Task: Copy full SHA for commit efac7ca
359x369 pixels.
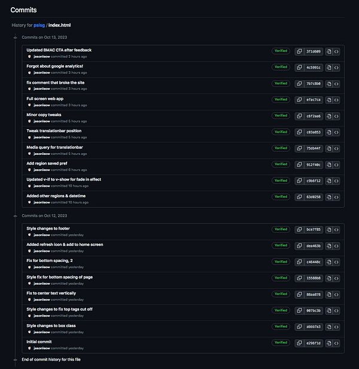Action: click(299, 100)
